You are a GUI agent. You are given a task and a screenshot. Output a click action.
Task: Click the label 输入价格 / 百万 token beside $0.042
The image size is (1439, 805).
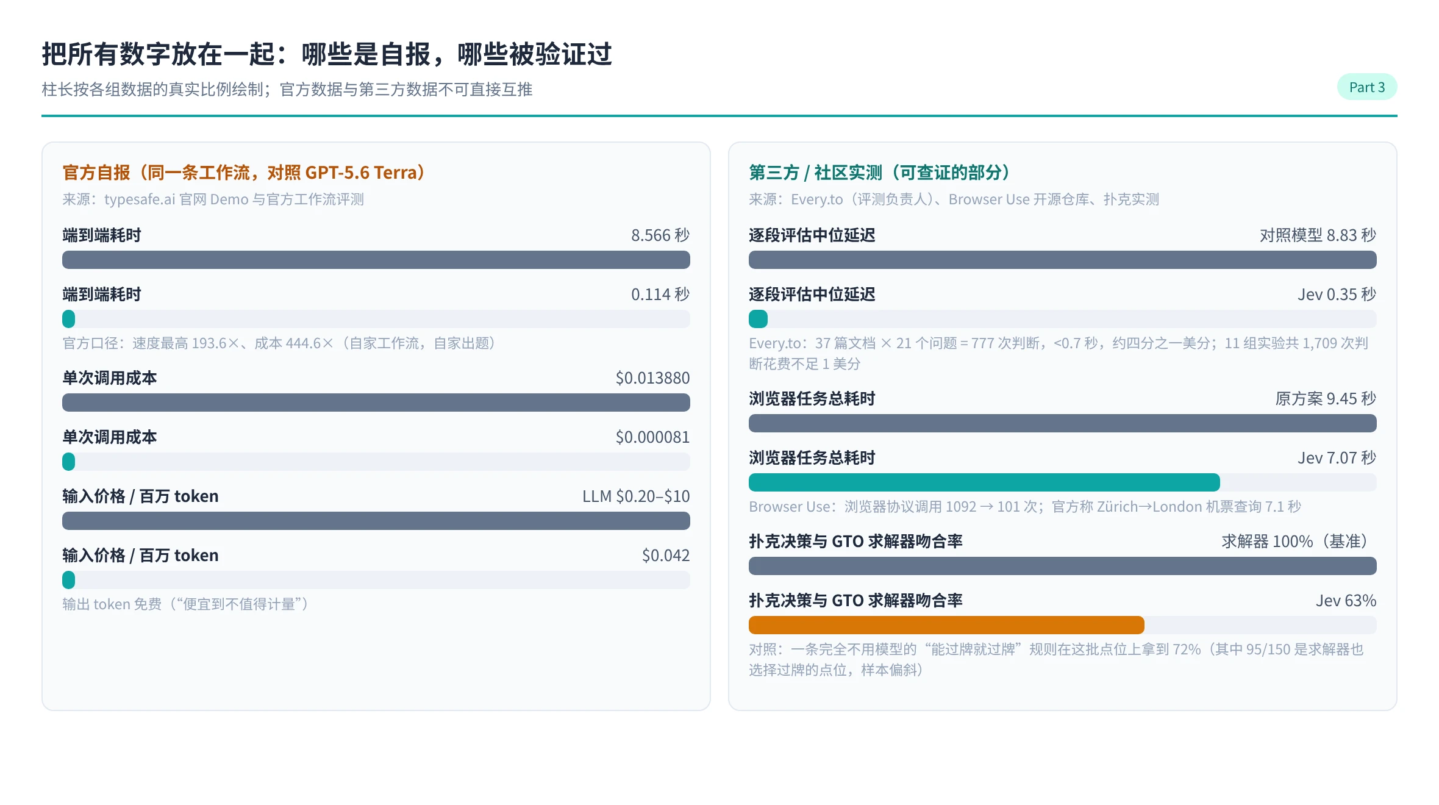click(140, 556)
